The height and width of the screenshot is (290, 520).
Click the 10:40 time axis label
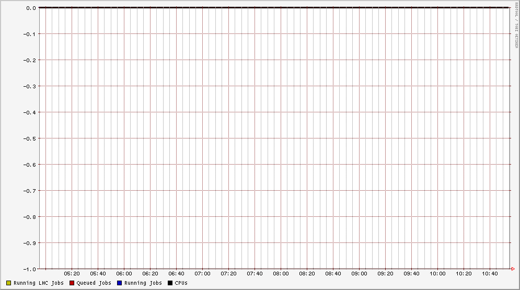click(x=490, y=274)
